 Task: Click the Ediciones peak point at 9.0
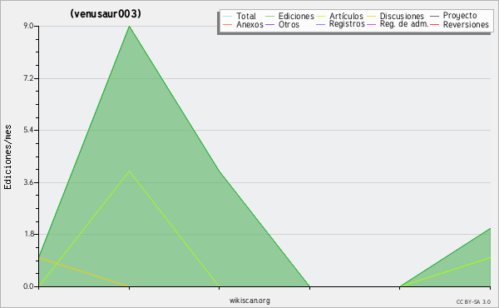(x=129, y=26)
